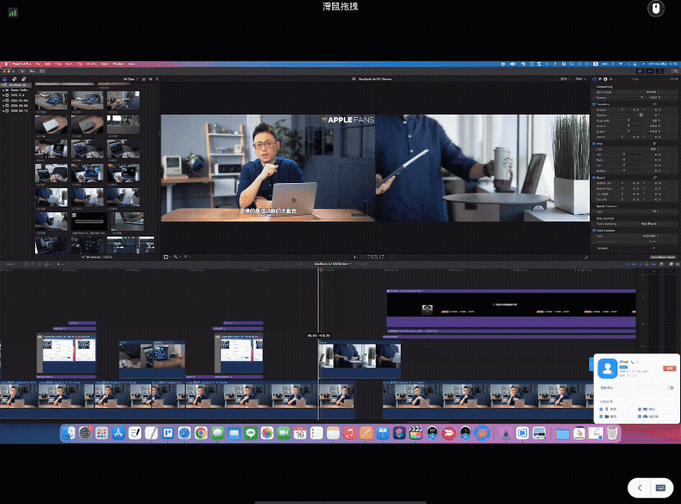Select the first clip thumbnail in browser
Viewport: 681px width, 504px height.
51,99
